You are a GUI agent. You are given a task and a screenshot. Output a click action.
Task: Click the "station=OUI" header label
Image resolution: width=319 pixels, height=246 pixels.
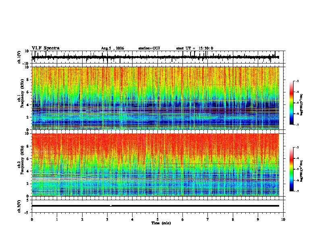point(149,48)
